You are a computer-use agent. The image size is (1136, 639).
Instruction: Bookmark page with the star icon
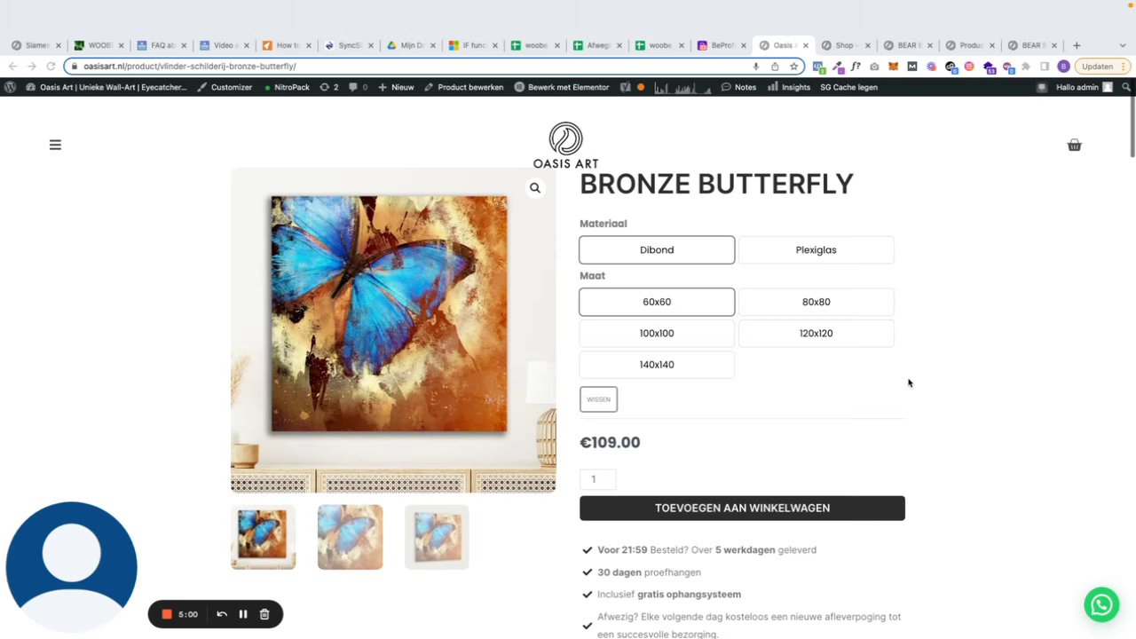click(x=794, y=67)
